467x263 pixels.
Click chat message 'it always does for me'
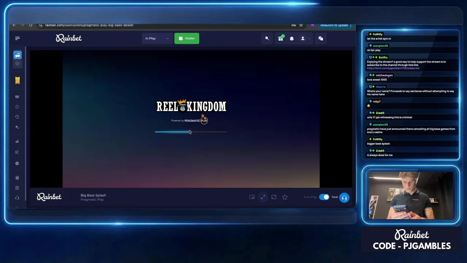tap(380, 155)
